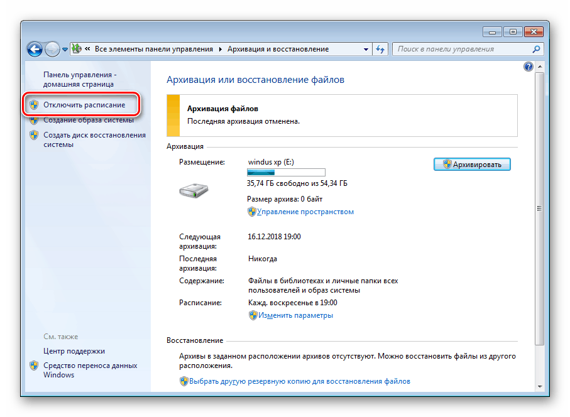The image size is (570, 417).
Task: Click 'Никогда' last backup value
Action: (263, 259)
